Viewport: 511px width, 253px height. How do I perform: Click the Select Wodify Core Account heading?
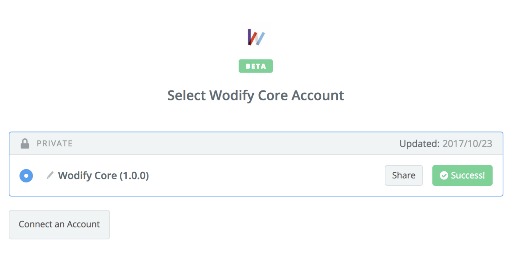pos(256,95)
